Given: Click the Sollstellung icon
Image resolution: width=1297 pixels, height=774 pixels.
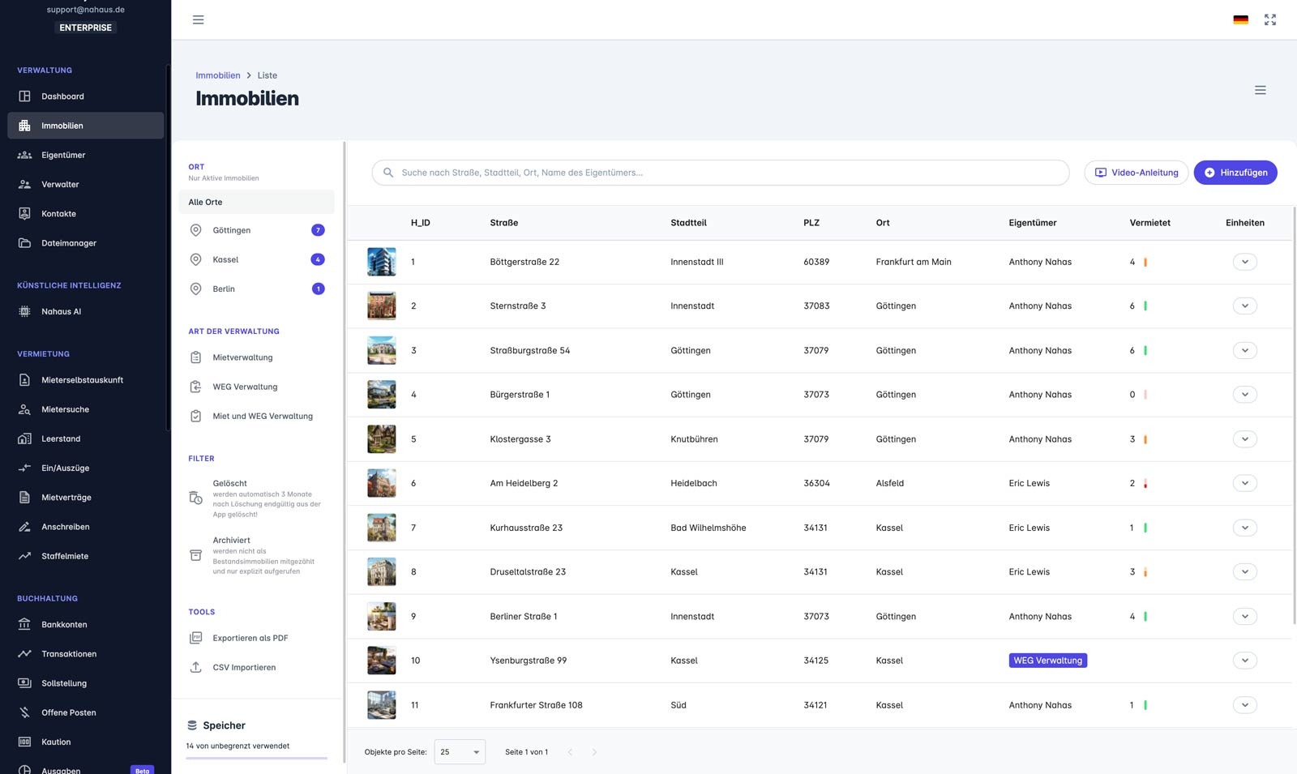Looking at the screenshot, I should (24, 683).
